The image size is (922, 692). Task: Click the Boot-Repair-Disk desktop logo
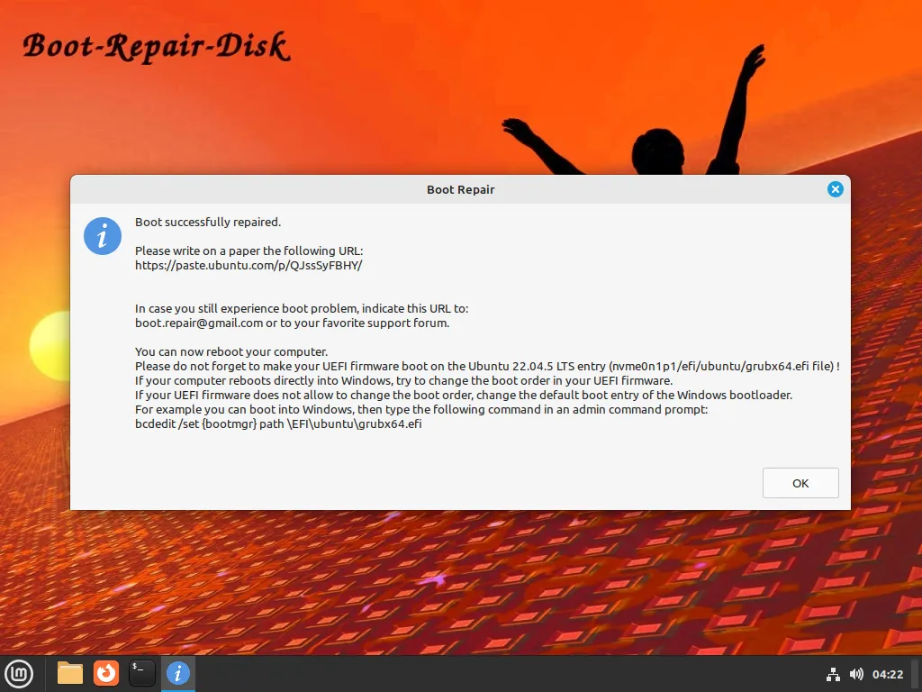155,47
